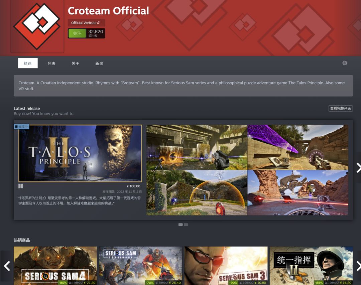Click "Buy now! You know you want to."

[44, 114]
